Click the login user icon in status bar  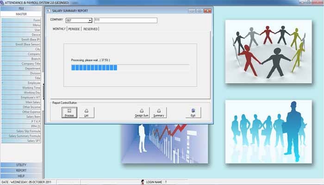[143, 182]
